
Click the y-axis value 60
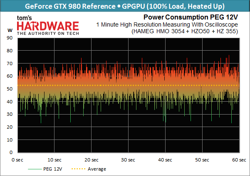10,76
